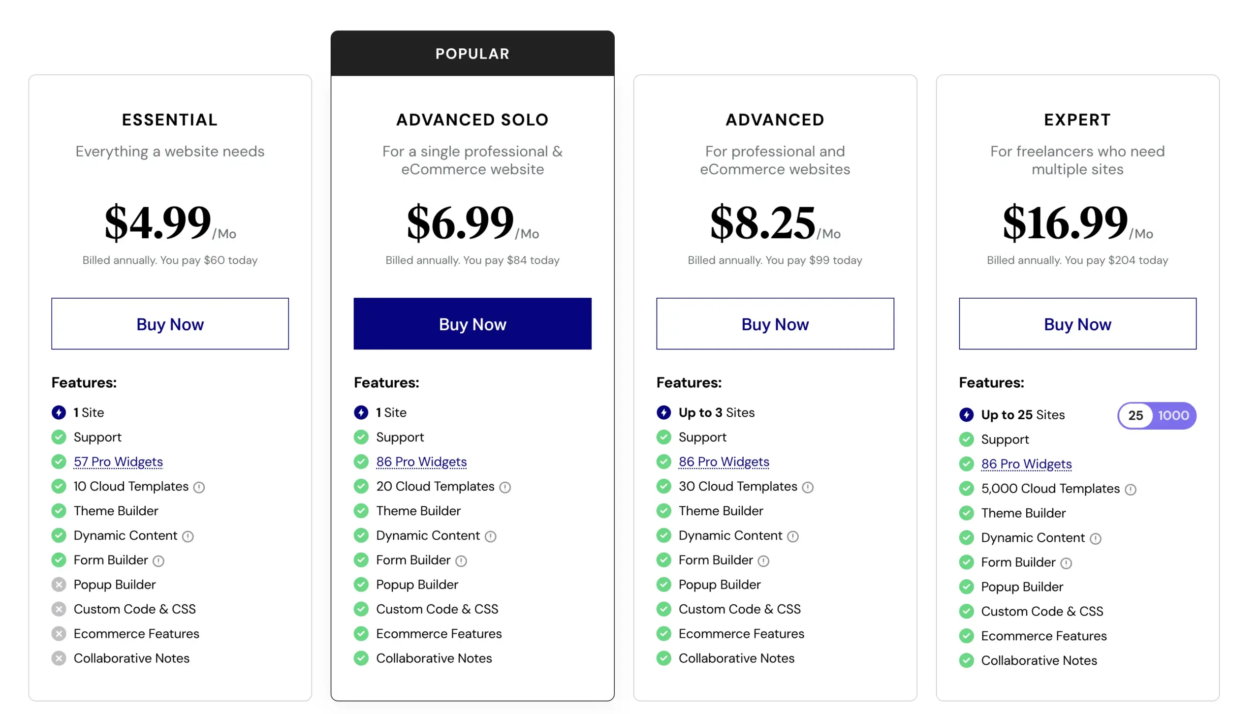The width and height of the screenshot is (1260, 714).
Task: Click Buy Now on the Essential plan
Action: tap(170, 323)
